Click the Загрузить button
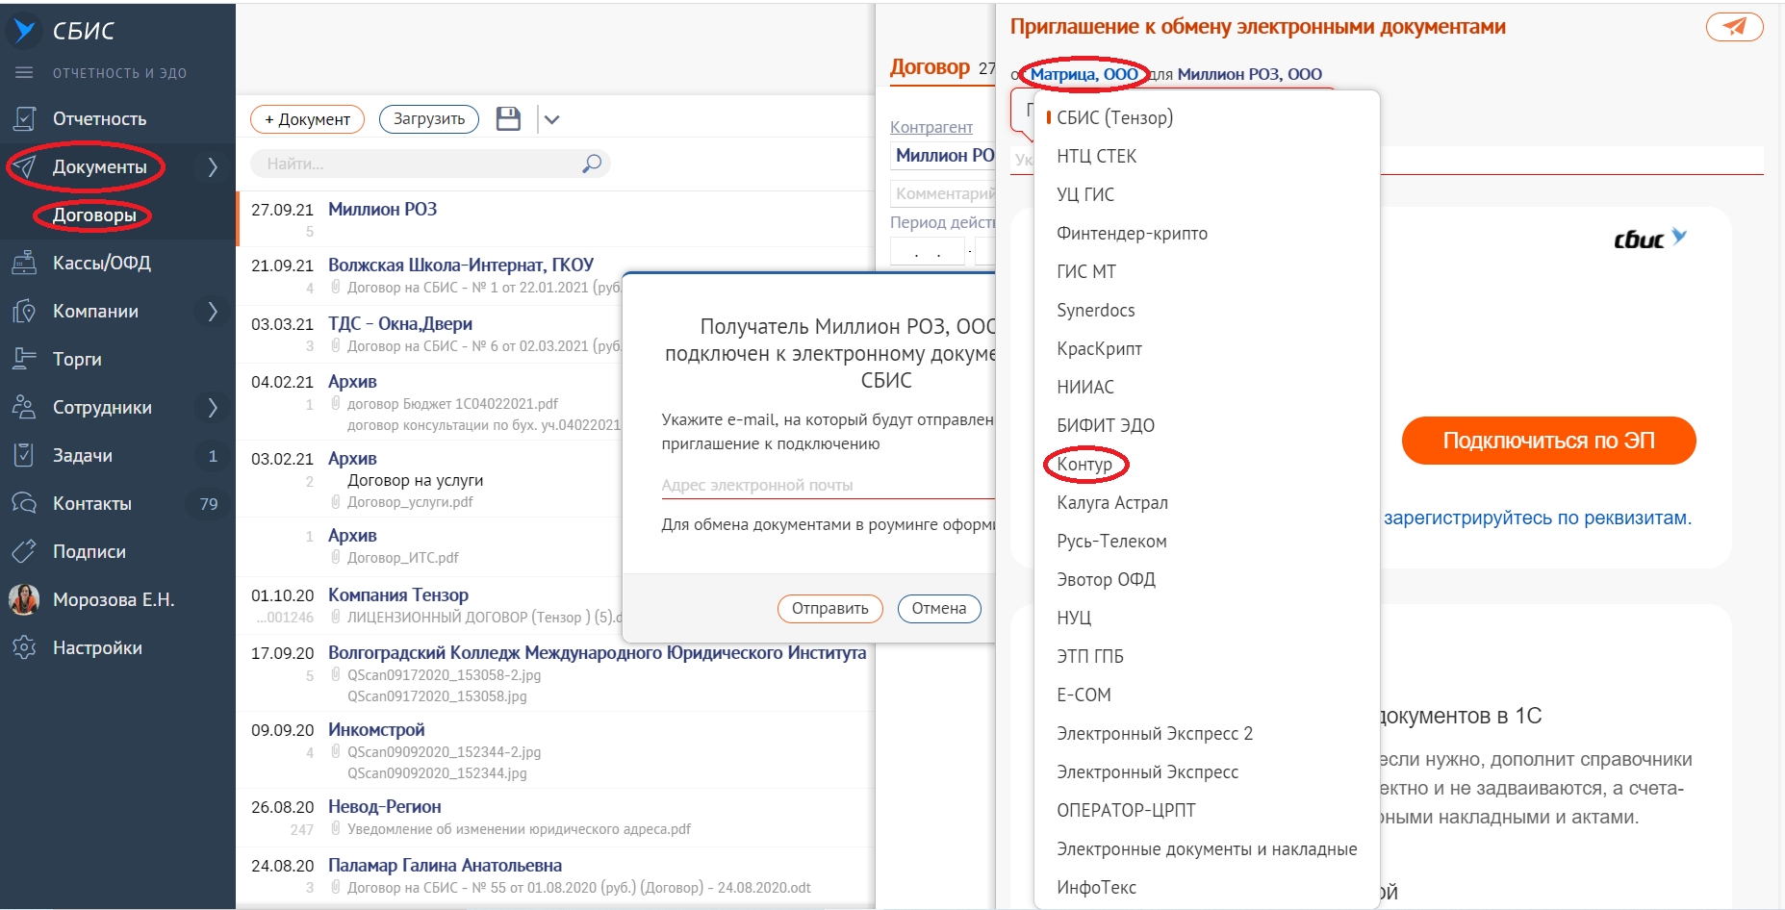The height and width of the screenshot is (910, 1785). (429, 119)
